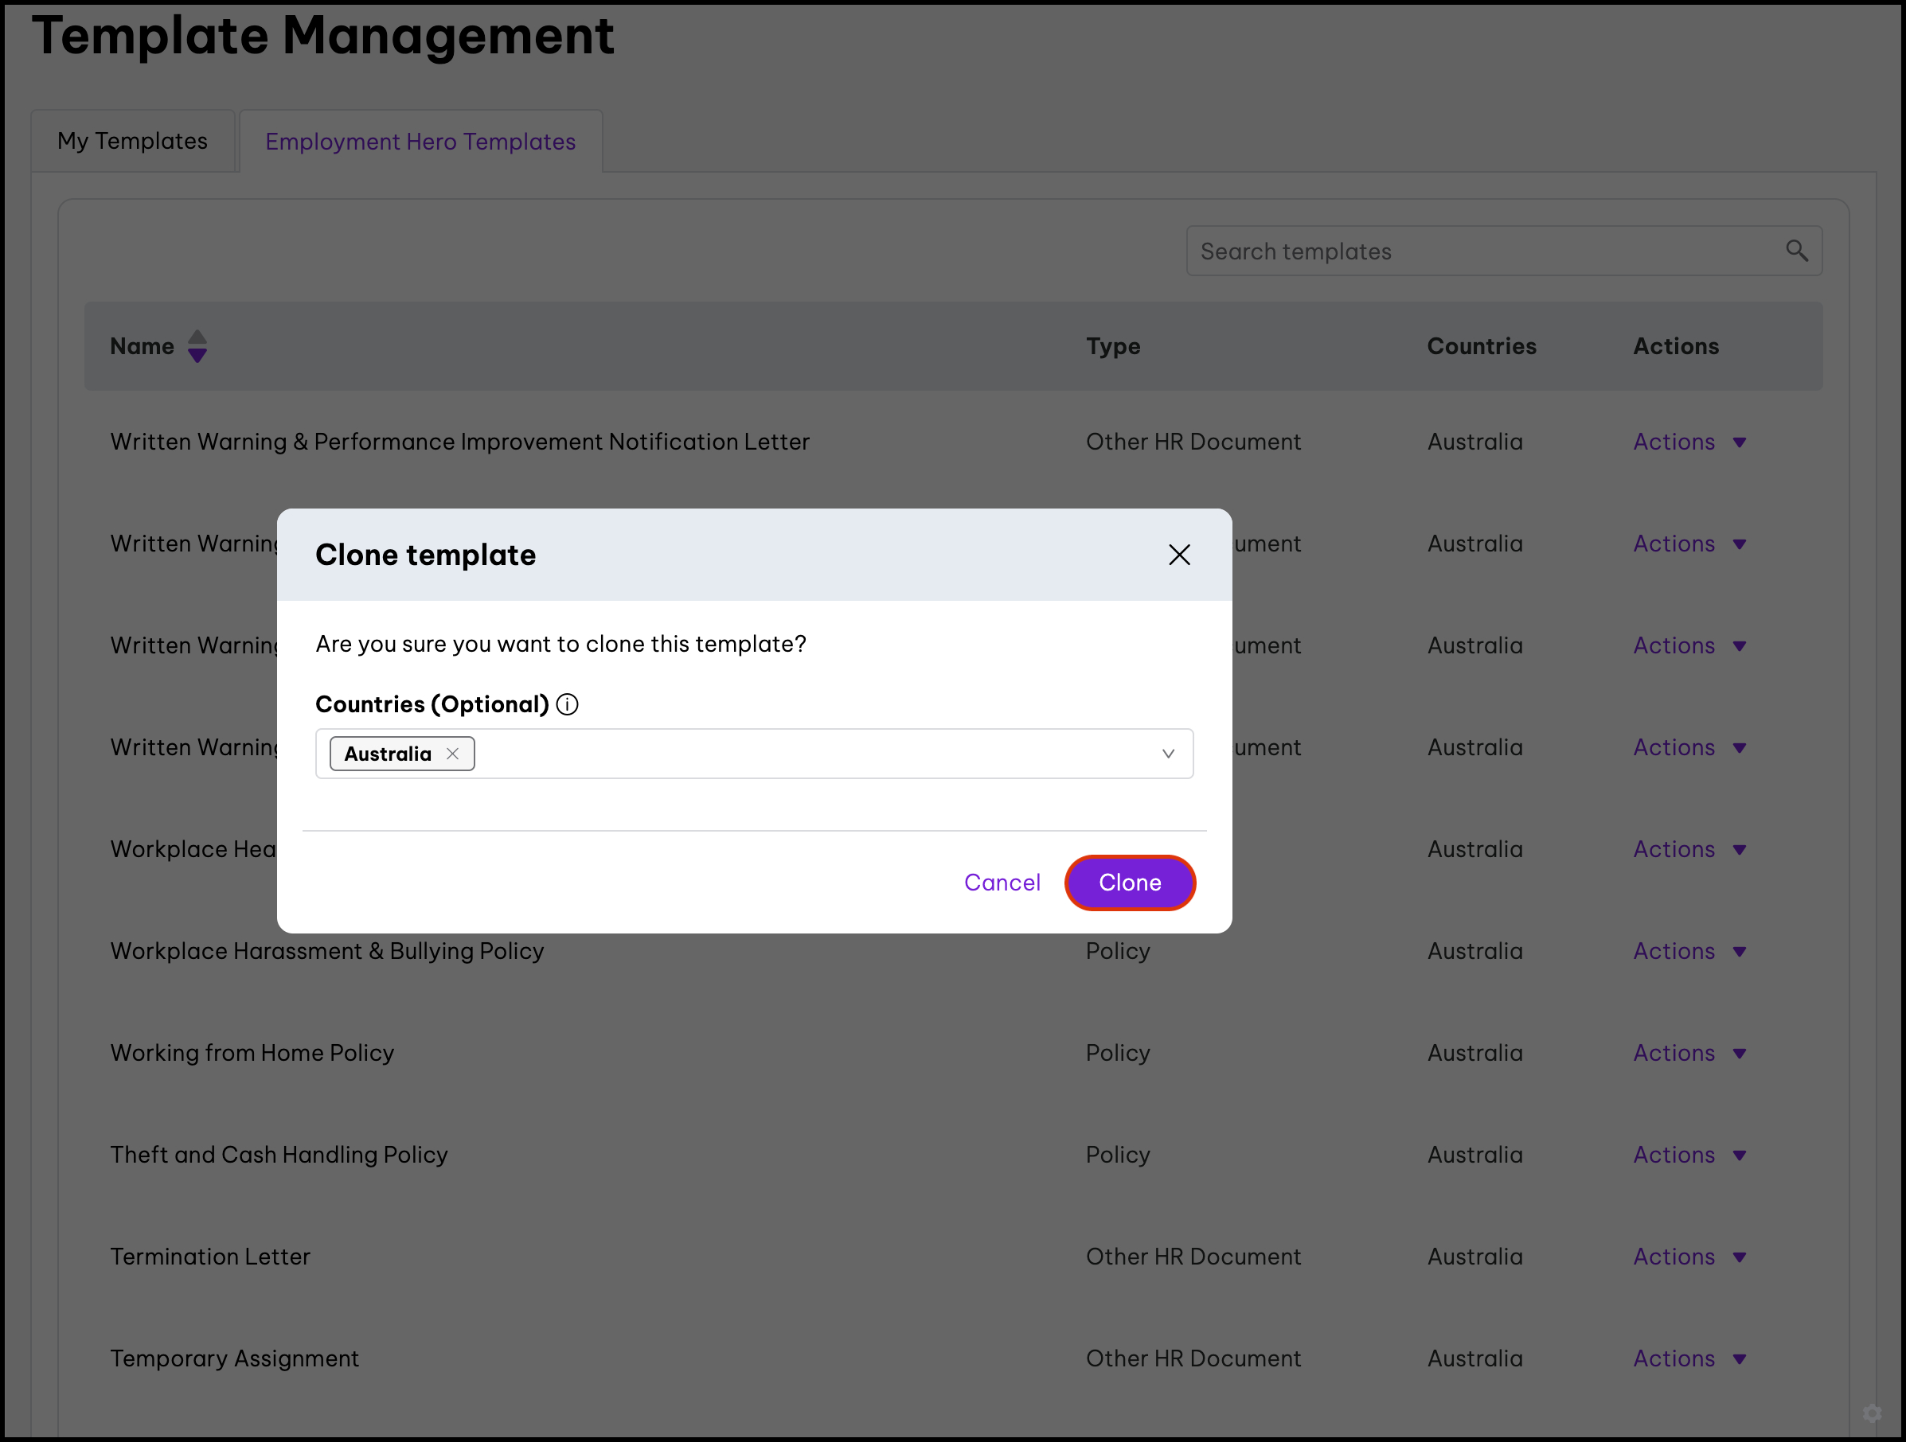Click the search magnifier icon
Screen dimensions: 1906x1442
(1795, 251)
